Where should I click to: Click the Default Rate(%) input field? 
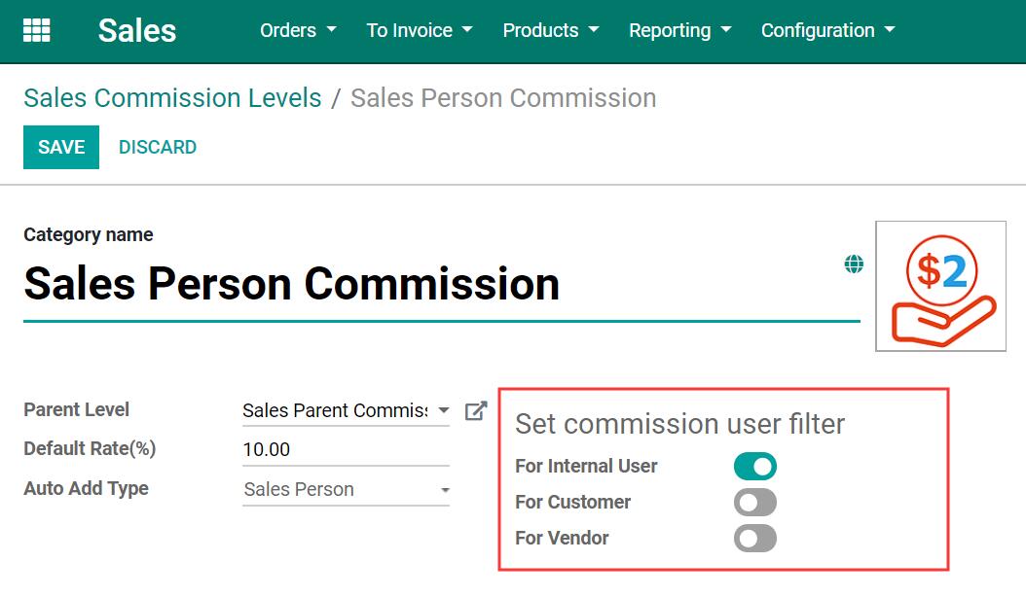[347, 449]
